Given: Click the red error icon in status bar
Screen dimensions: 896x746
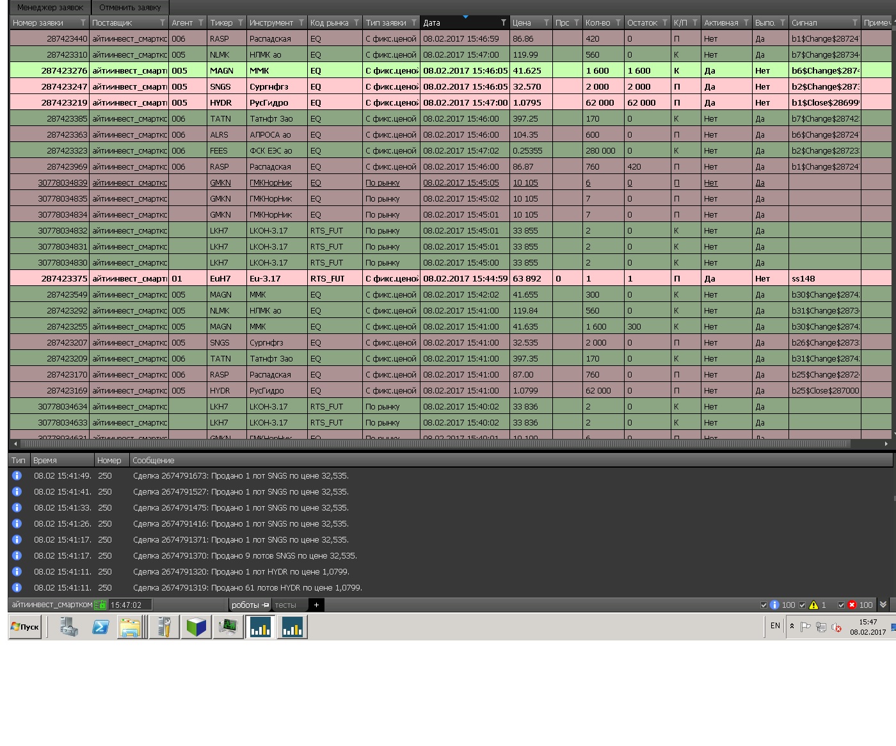Looking at the screenshot, I should click(852, 605).
